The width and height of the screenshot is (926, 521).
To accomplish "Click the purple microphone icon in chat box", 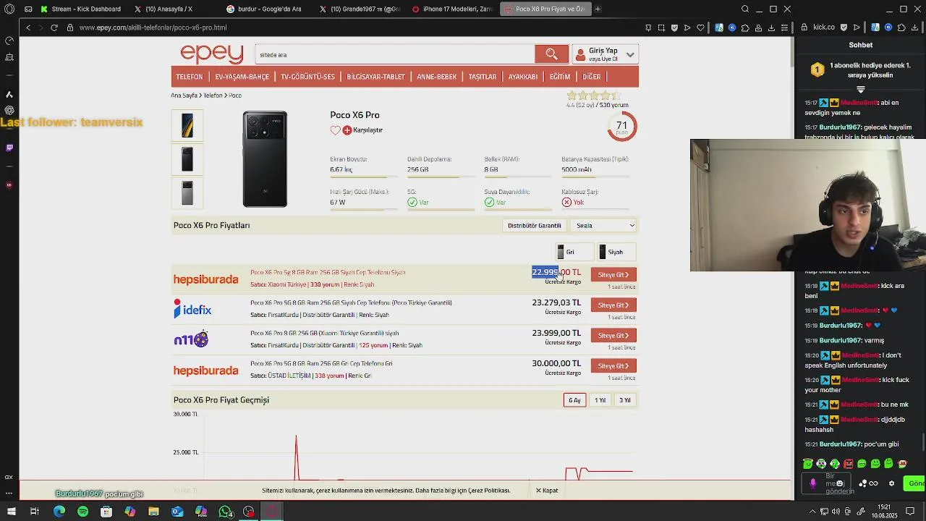I will [x=813, y=483].
